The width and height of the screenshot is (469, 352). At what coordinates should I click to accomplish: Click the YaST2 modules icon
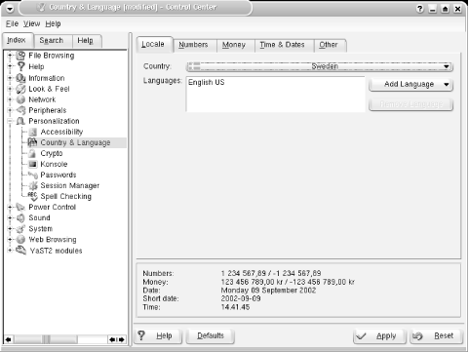coord(21,251)
